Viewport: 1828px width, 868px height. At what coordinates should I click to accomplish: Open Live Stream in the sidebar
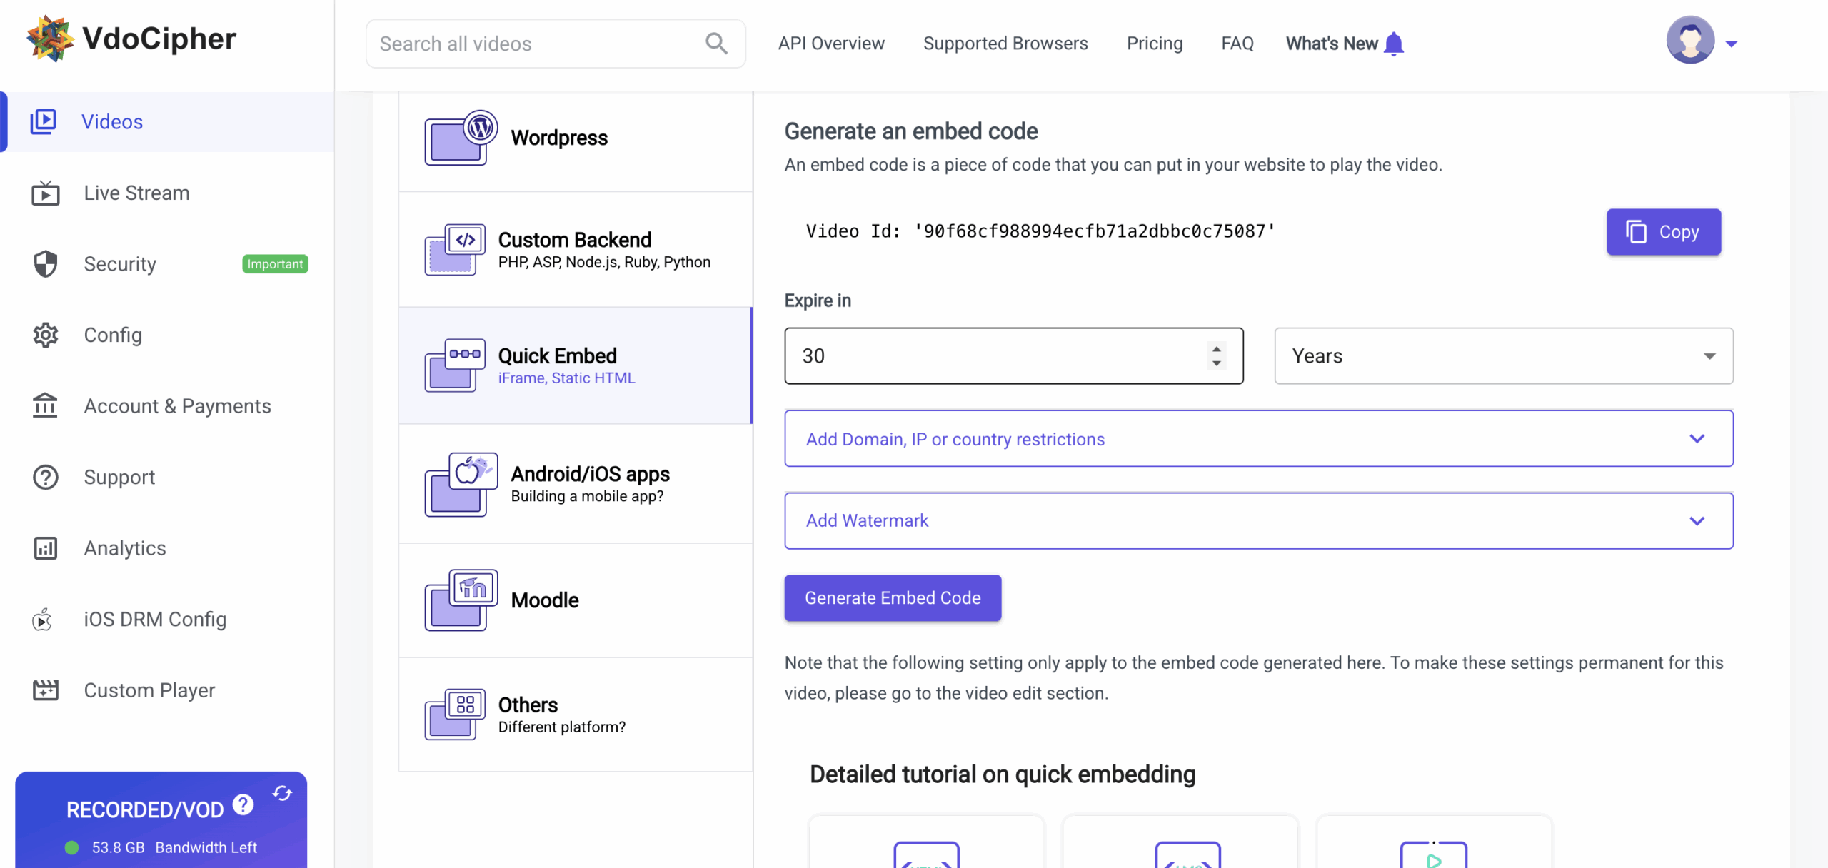[167, 193]
